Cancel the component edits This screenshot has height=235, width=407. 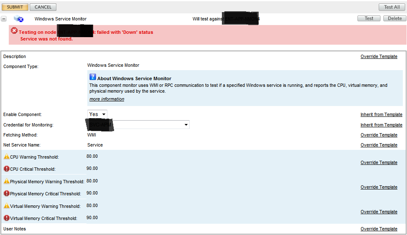(43, 7)
